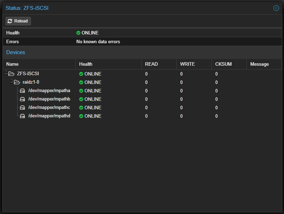Collapse the ZFS-iSCSI tree node
Screen dimensions: 284x214
tap(6, 73)
